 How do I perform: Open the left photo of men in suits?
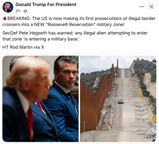(40, 99)
